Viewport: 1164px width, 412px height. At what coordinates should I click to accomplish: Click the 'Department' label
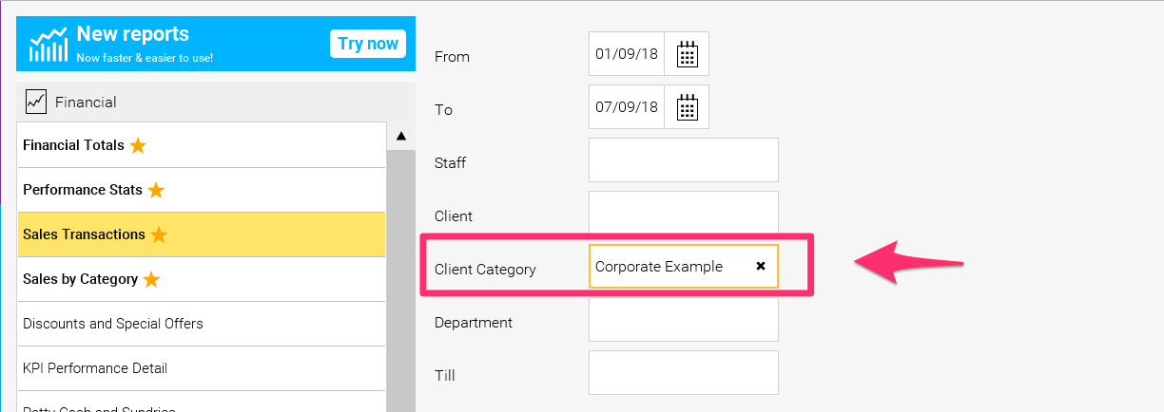[474, 323]
